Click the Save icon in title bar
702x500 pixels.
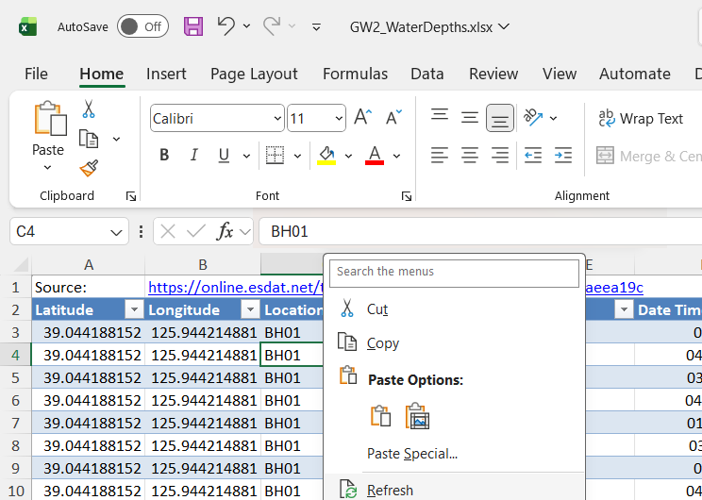pyautogui.click(x=193, y=26)
